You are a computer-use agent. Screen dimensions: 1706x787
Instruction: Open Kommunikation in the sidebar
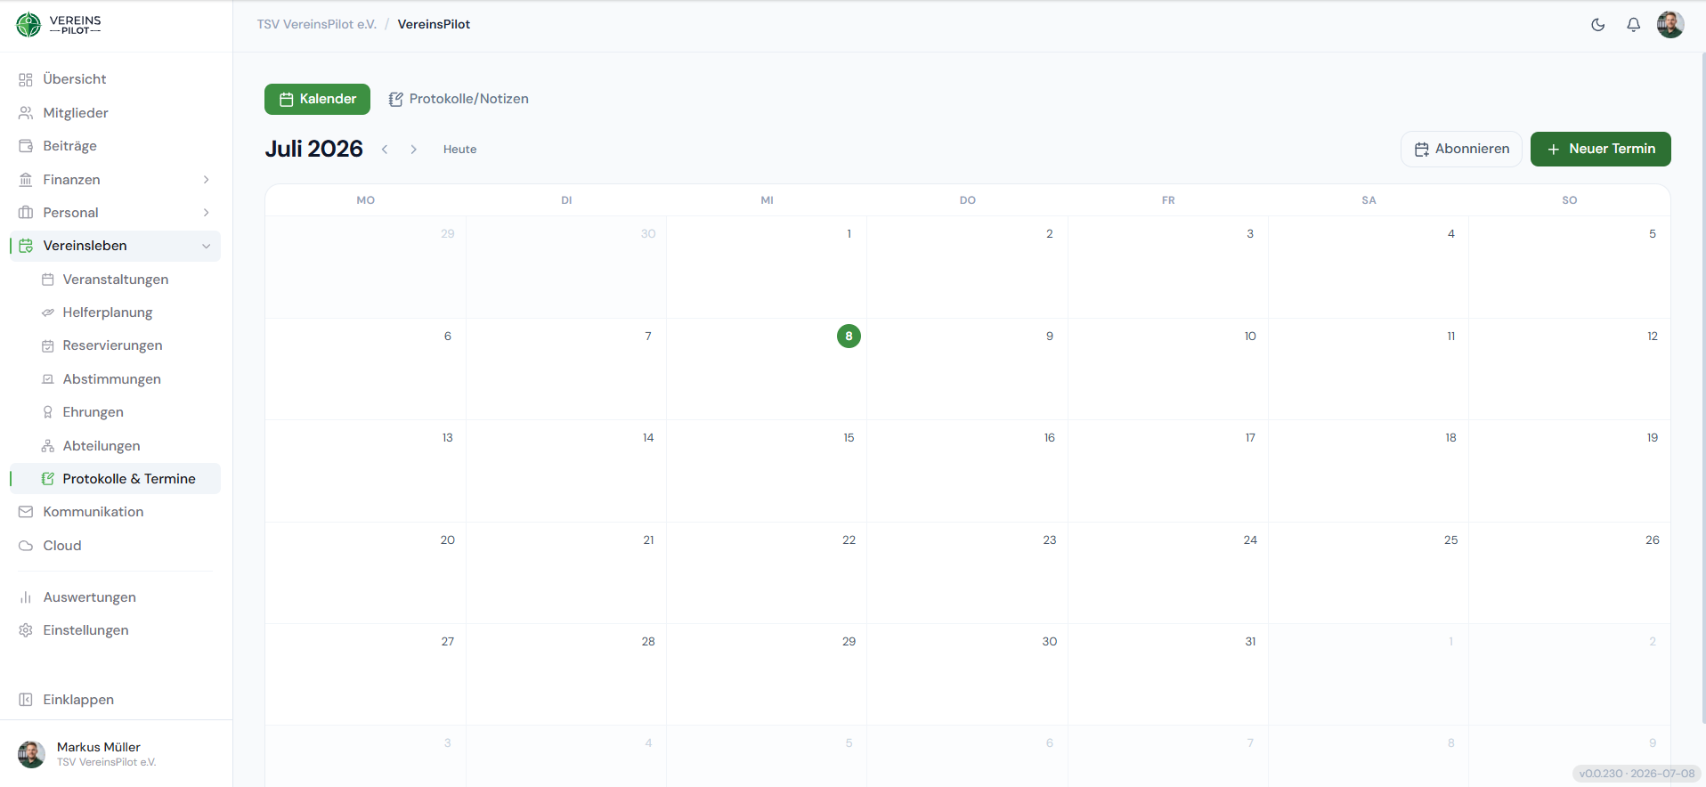[115, 512]
